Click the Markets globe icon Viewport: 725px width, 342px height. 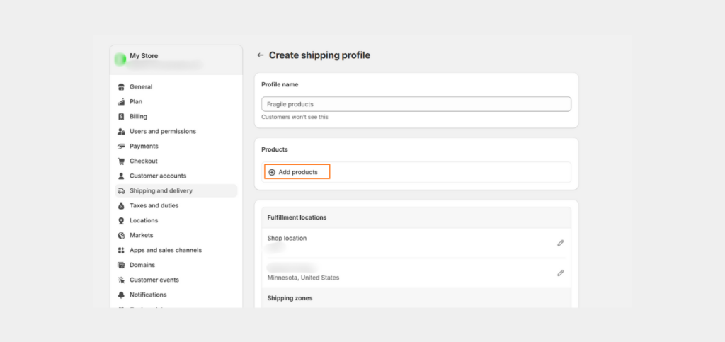[x=121, y=235]
